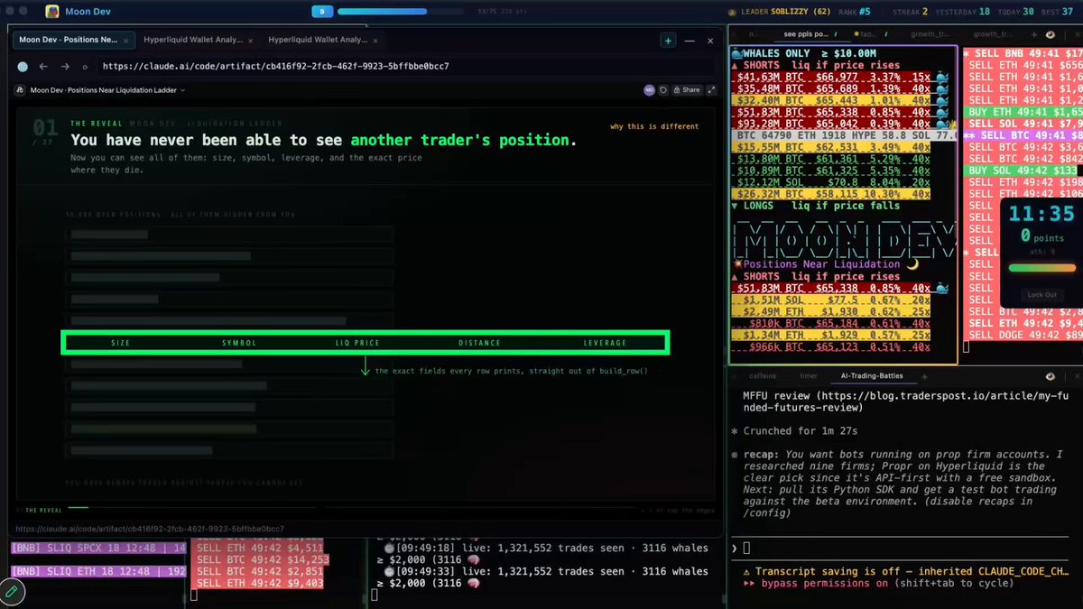Click the $26.32M BTC $58,115 long row
Image resolution: width=1083 pixels, height=609 pixels.
(x=833, y=193)
